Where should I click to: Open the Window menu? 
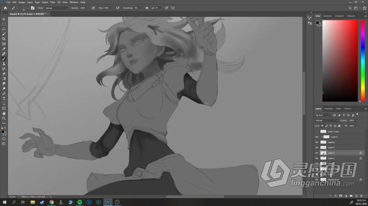click(x=74, y=2)
